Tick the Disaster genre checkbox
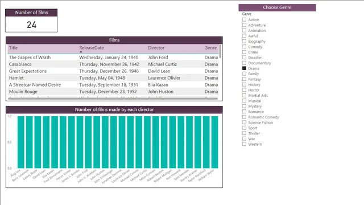Screen dimensions: 364x205 click(244, 58)
